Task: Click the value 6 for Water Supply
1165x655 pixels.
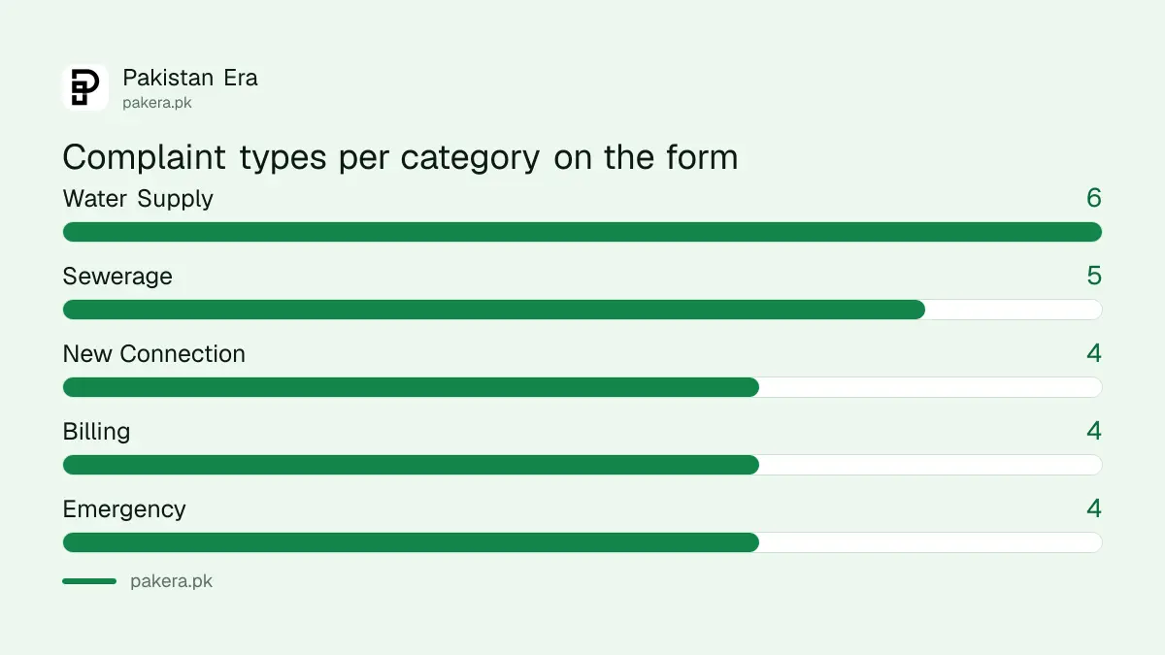Action: pyautogui.click(x=1094, y=198)
